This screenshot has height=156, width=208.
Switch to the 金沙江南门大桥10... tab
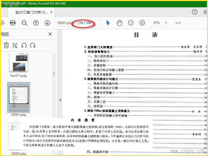31,12
